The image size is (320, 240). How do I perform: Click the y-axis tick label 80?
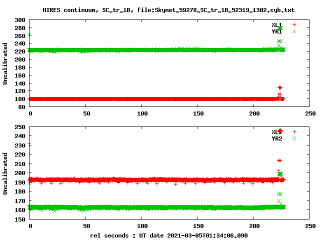[21, 107]
